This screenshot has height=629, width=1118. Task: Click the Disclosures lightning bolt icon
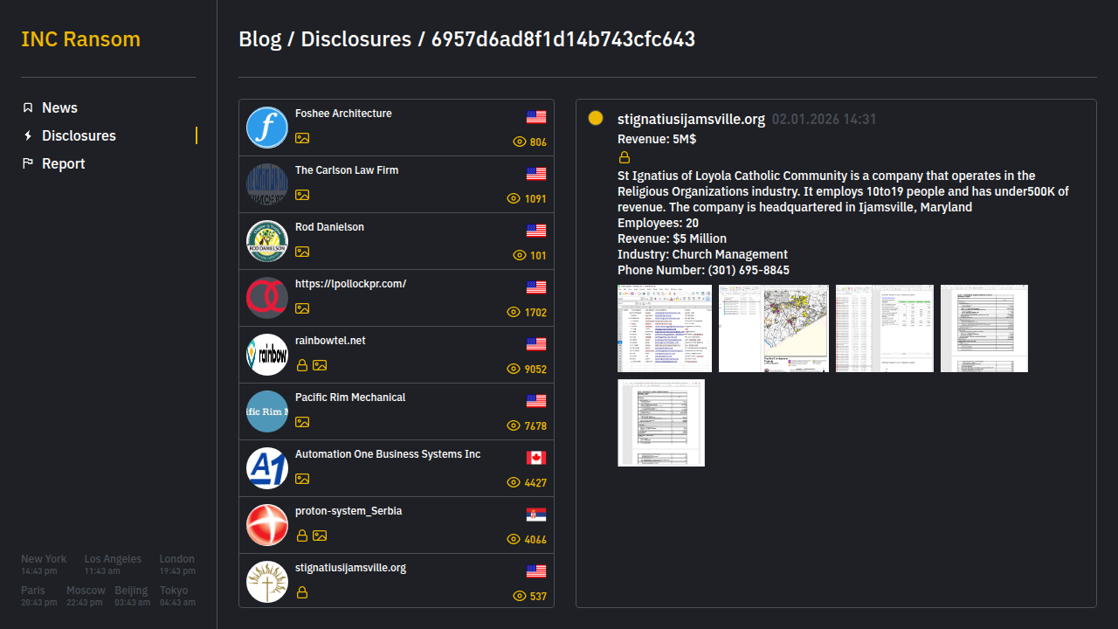click(x=28, y=135)
